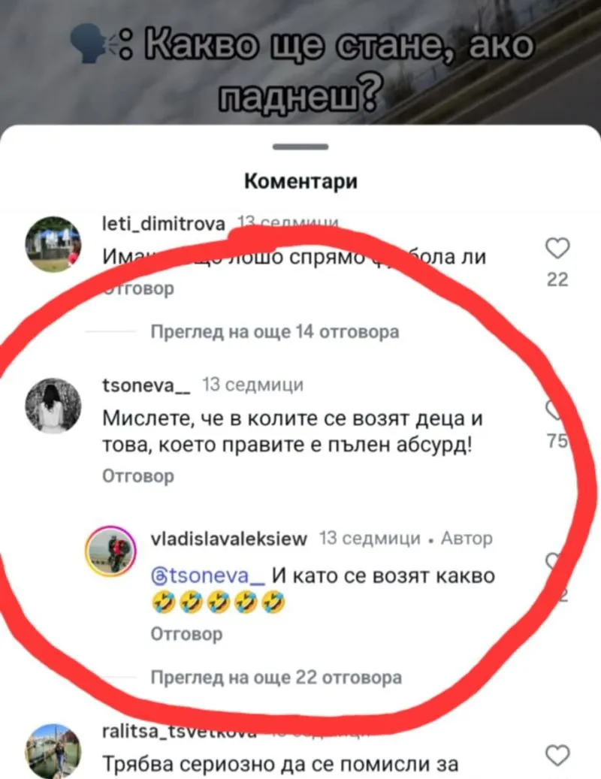Image resolution: width=601 pixels, height=779 pixels.
Task: Open username vladislavaleksiew profile
Action: 229,539
